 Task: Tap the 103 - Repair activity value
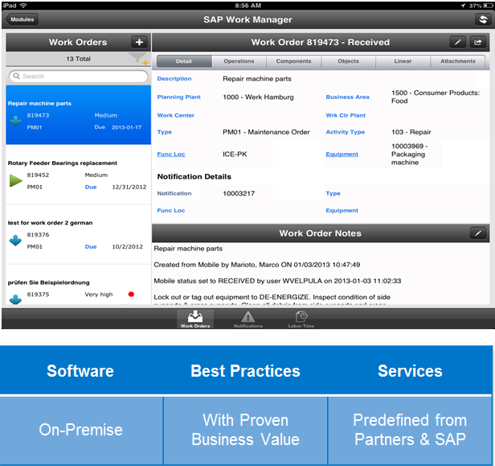(411, 132)
